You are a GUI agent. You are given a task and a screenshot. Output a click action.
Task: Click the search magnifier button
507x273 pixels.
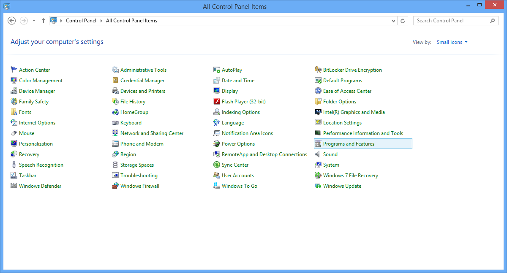[493, 21]
